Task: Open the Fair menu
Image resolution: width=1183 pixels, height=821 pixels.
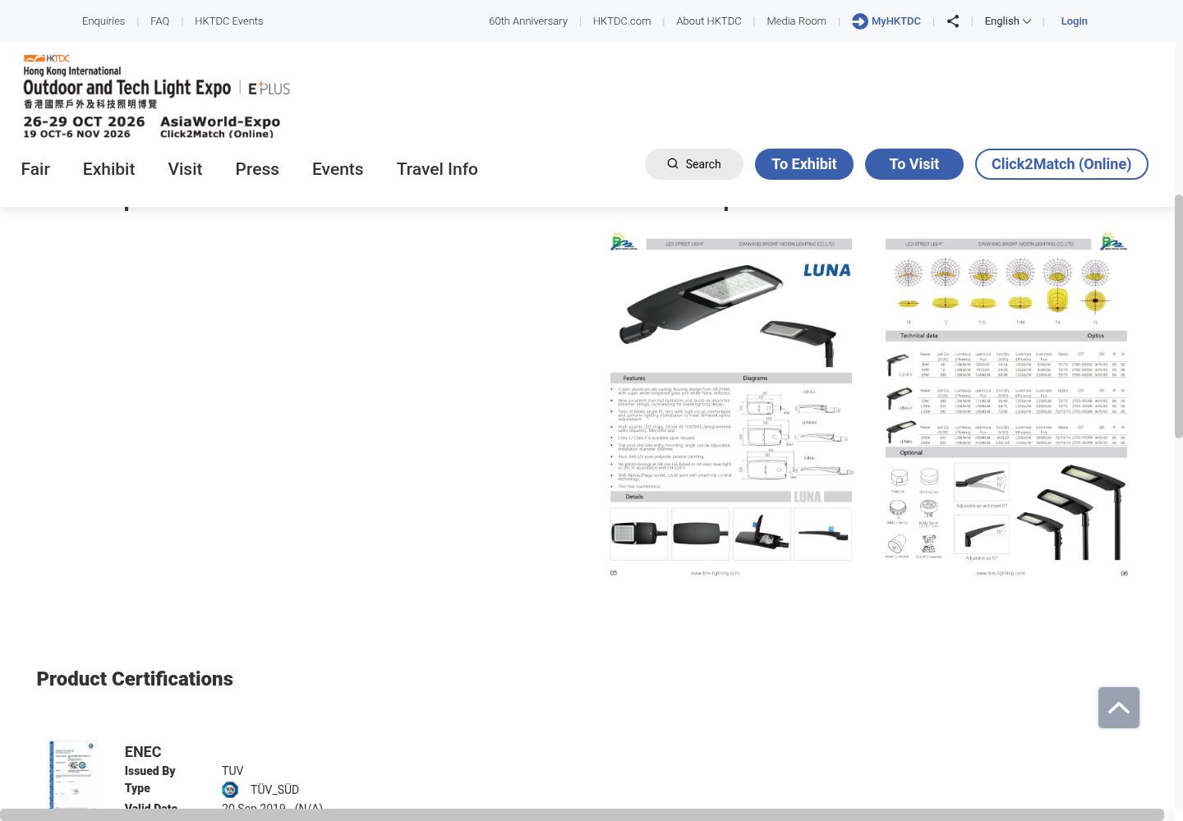Action: pyautogui.click(x=35, y=169)
